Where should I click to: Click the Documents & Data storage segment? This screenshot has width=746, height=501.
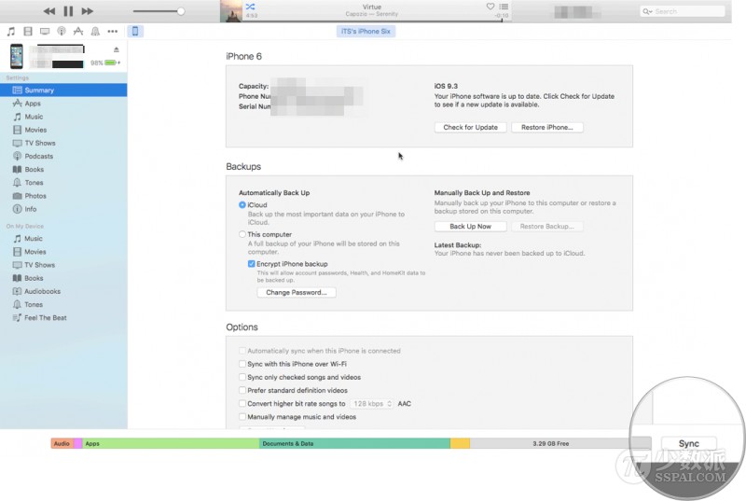pyautogui.click(x=355, y=443)
